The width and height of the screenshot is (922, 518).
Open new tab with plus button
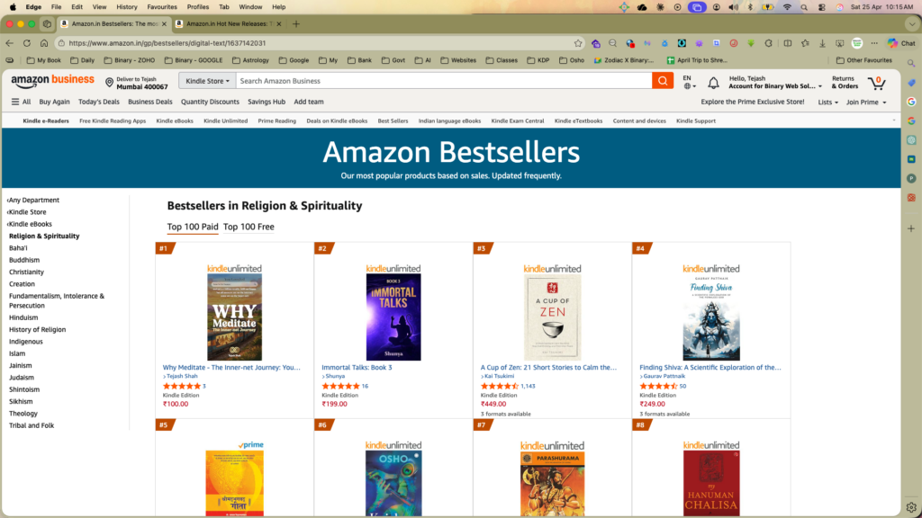[x=296, y=23]
